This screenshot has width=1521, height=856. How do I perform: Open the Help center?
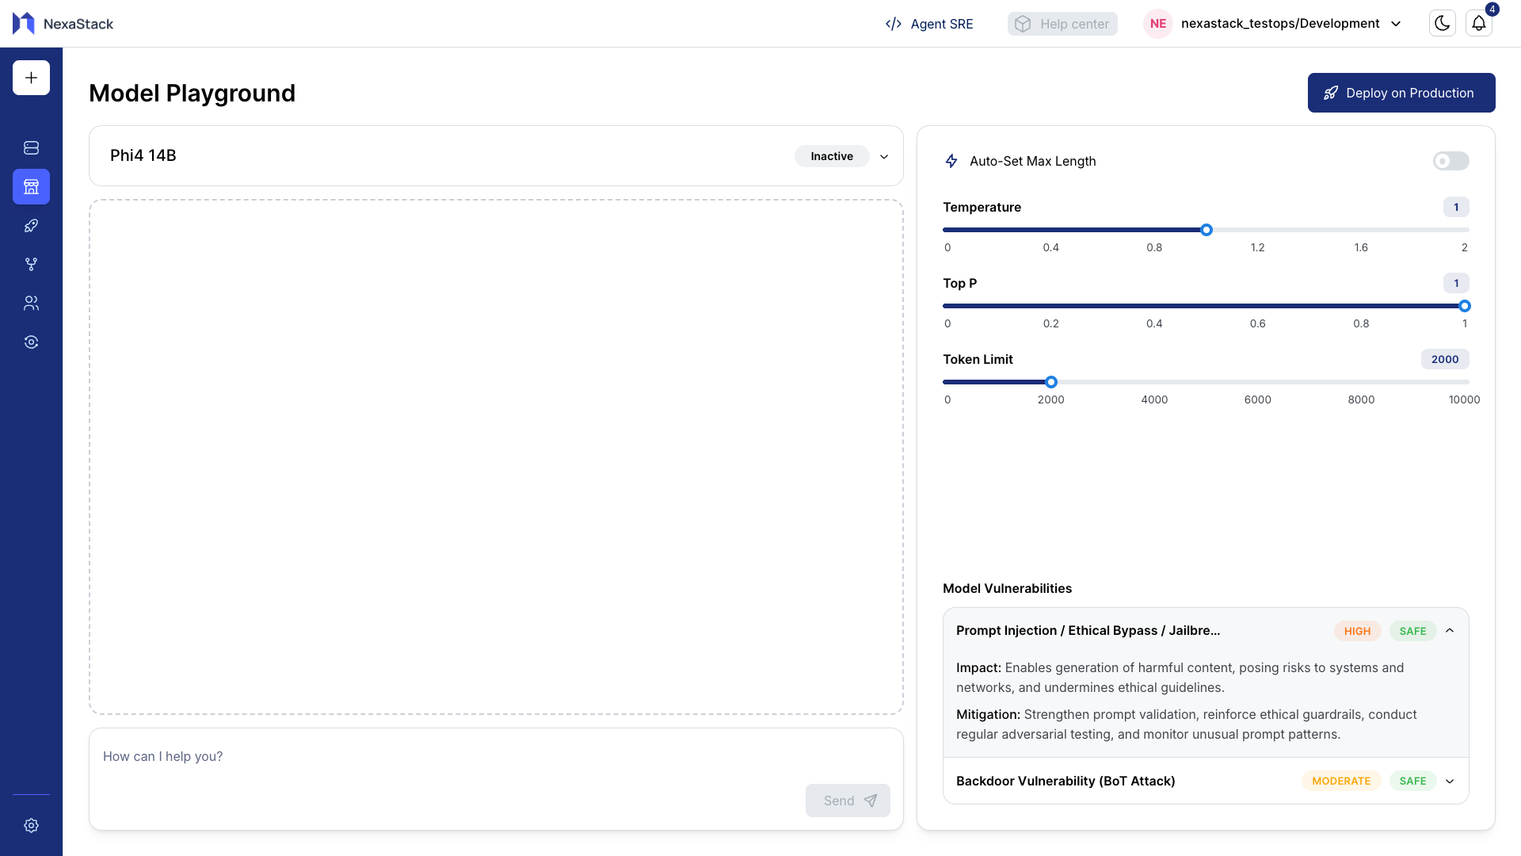pyautogui.click(x=1062, y=23)
